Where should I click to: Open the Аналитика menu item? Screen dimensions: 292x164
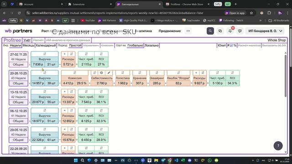click(144, 31)
